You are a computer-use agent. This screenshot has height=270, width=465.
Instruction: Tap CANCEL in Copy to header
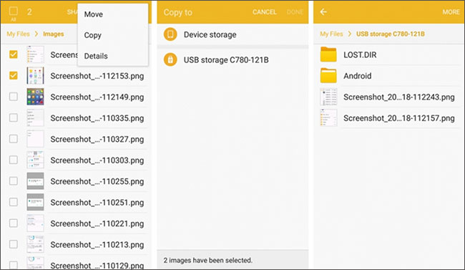pos(264,12)
